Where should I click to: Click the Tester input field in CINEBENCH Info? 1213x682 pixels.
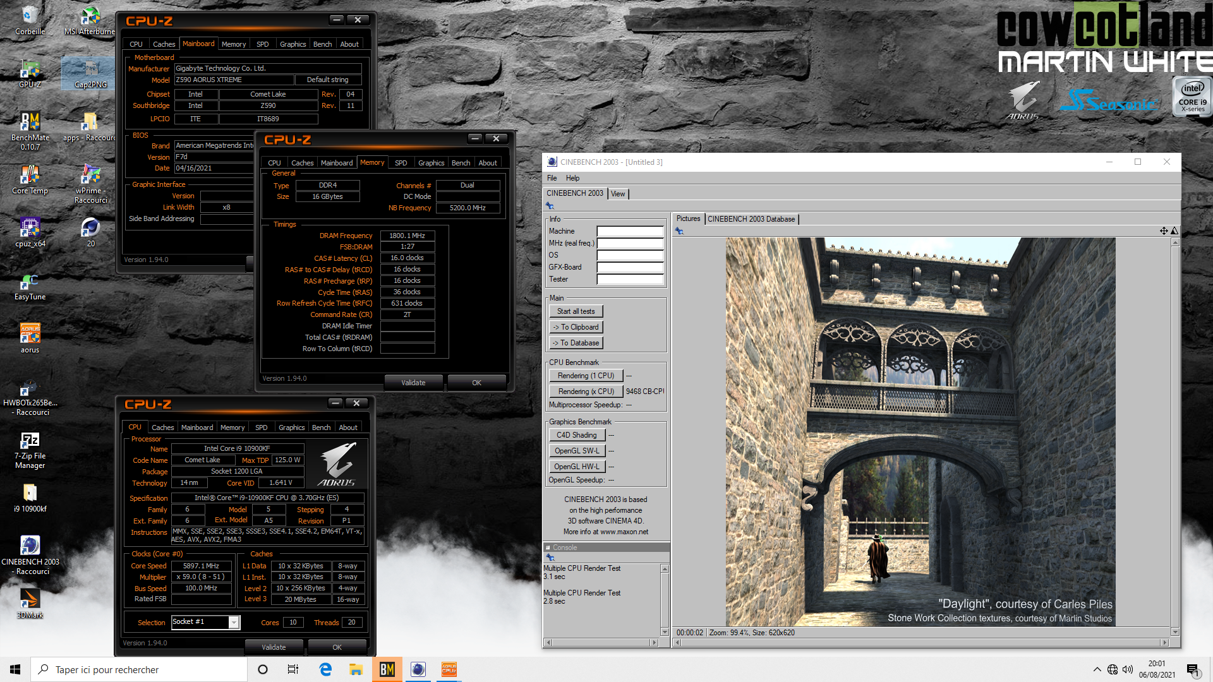(630, 279)
